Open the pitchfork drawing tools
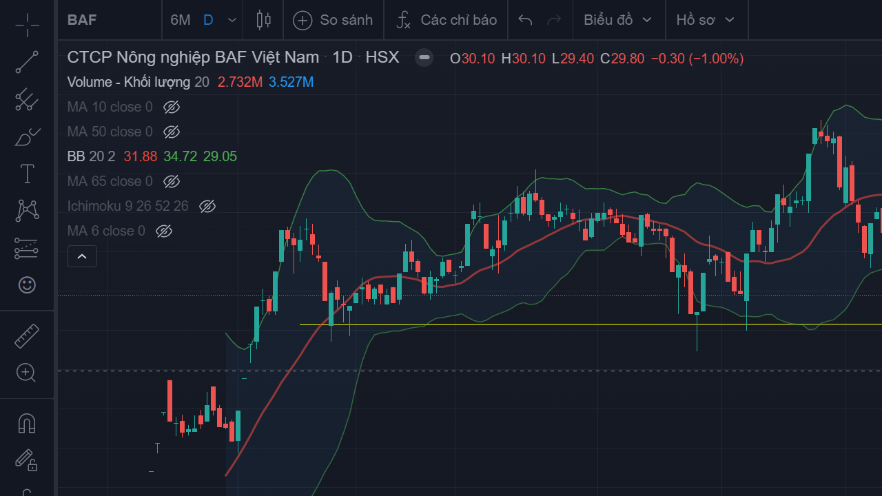The image size is (882, 496). [x=27, y=100]
